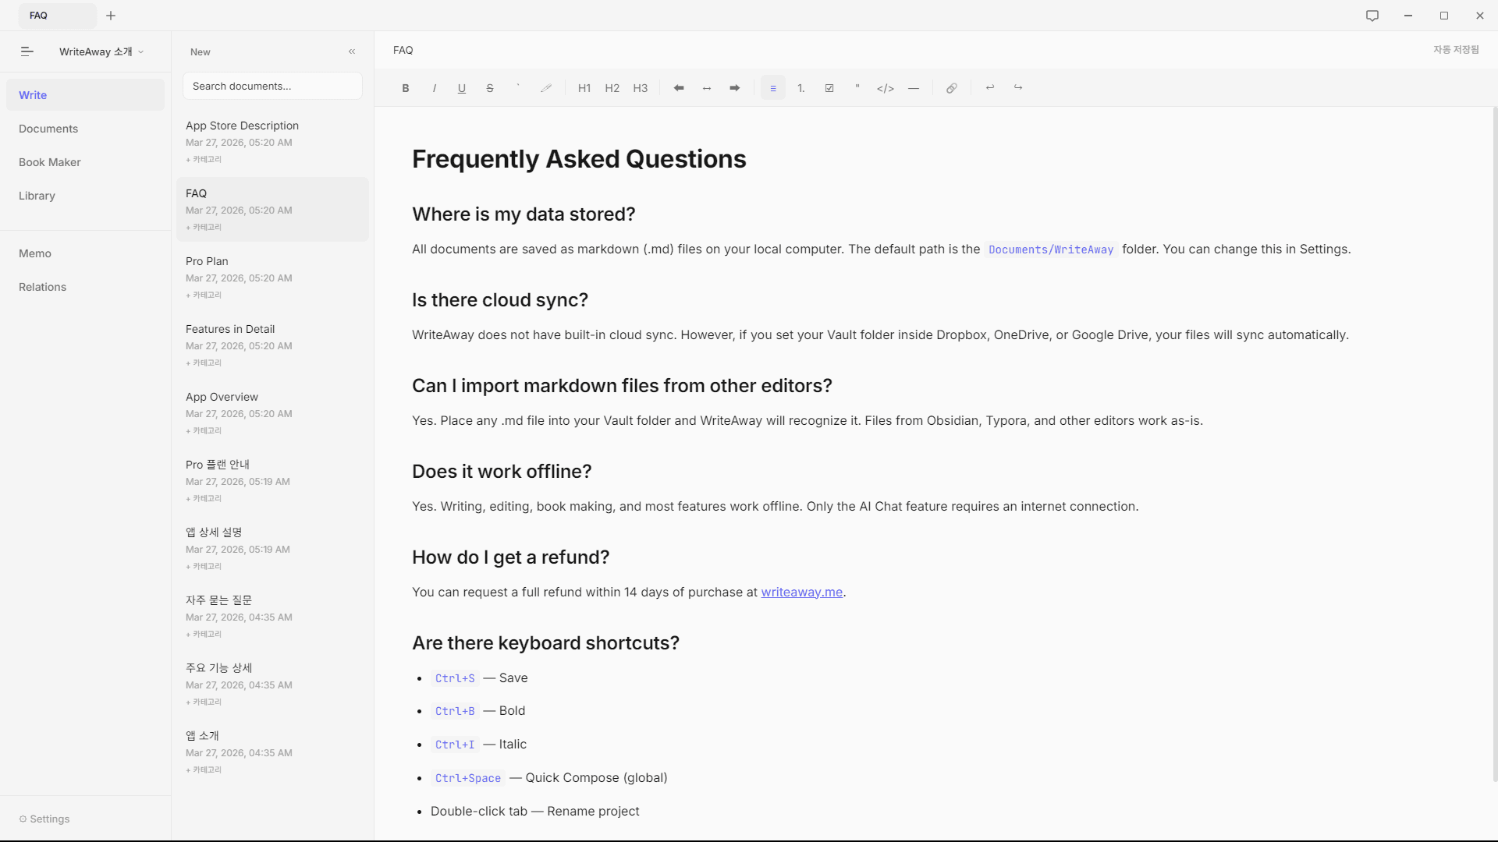Apply strikethrough formatting
Viewport: 1498px width, 842px height.
pyautogui.click(x=490, y=88)
